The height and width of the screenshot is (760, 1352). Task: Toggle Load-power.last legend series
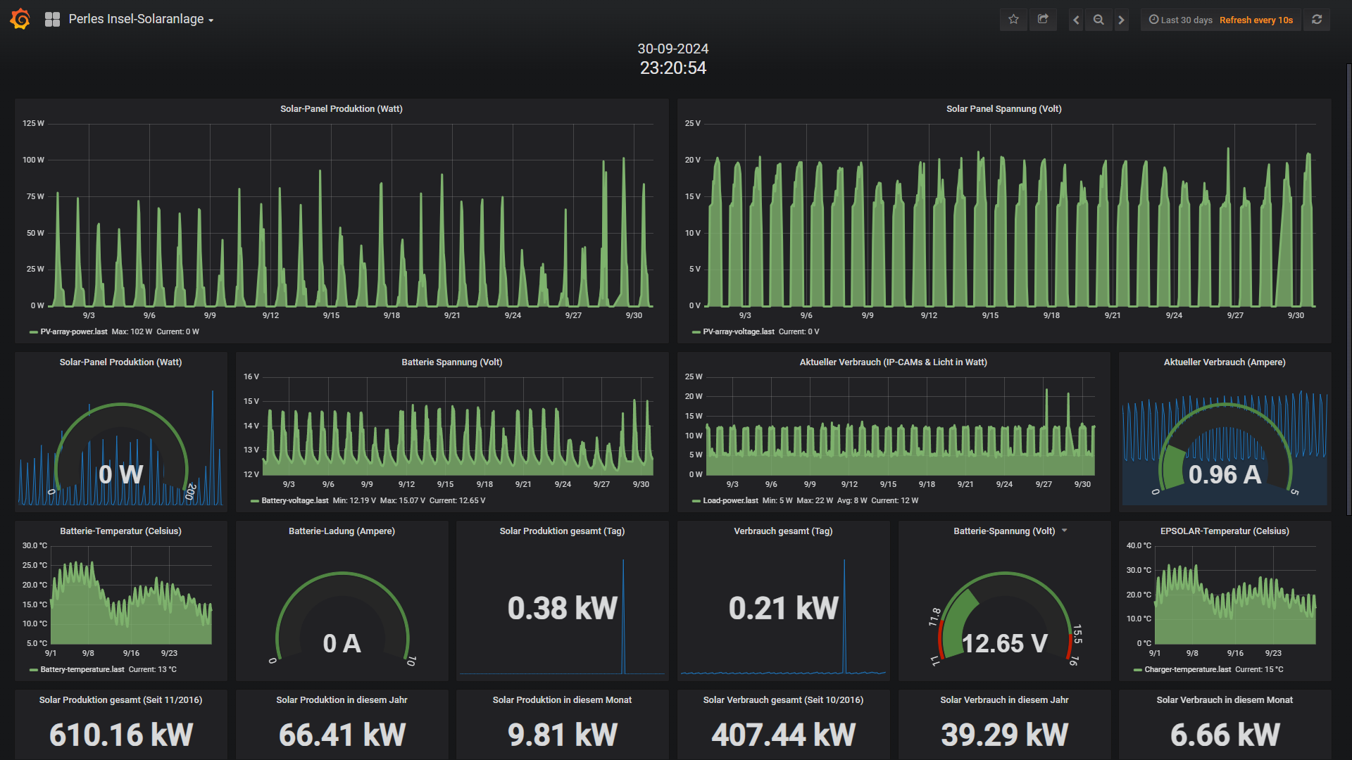(x=730, y=501)
